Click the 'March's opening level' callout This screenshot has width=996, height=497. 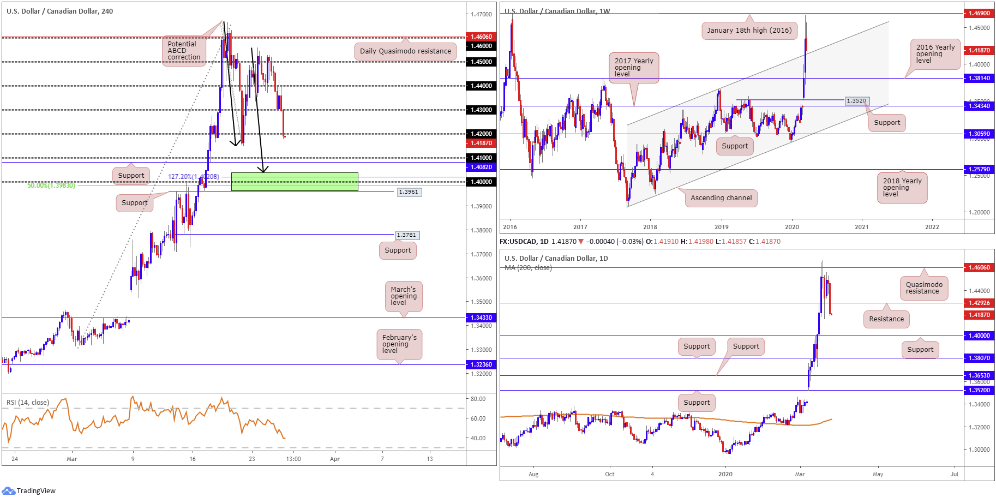click(404, 296)
